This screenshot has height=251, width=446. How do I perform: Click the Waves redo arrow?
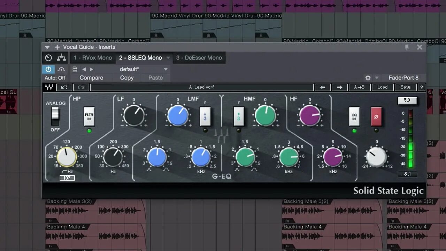point(81,87)
